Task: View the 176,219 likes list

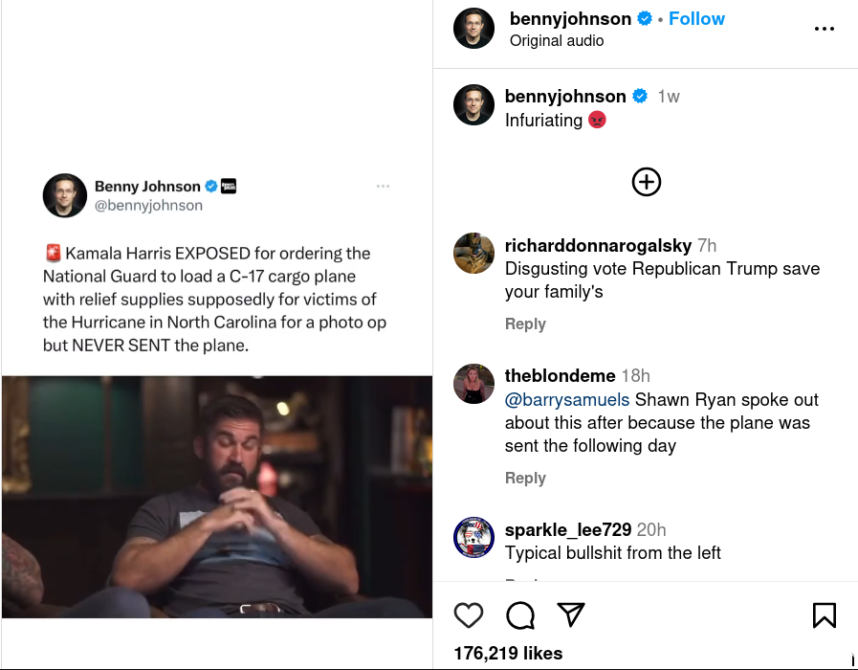Action: click(x=508, y=654)
